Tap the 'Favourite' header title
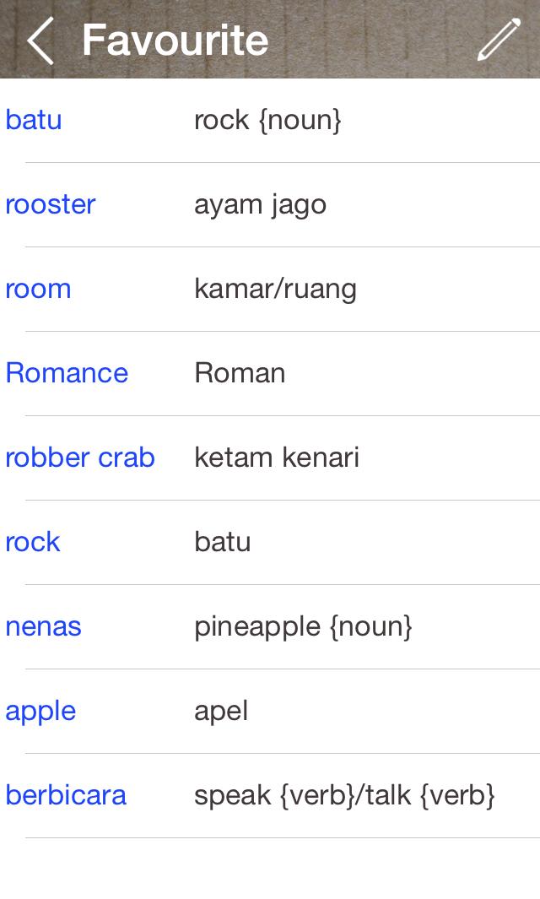The height and width of the screenshot is (899, 540). 175,41
